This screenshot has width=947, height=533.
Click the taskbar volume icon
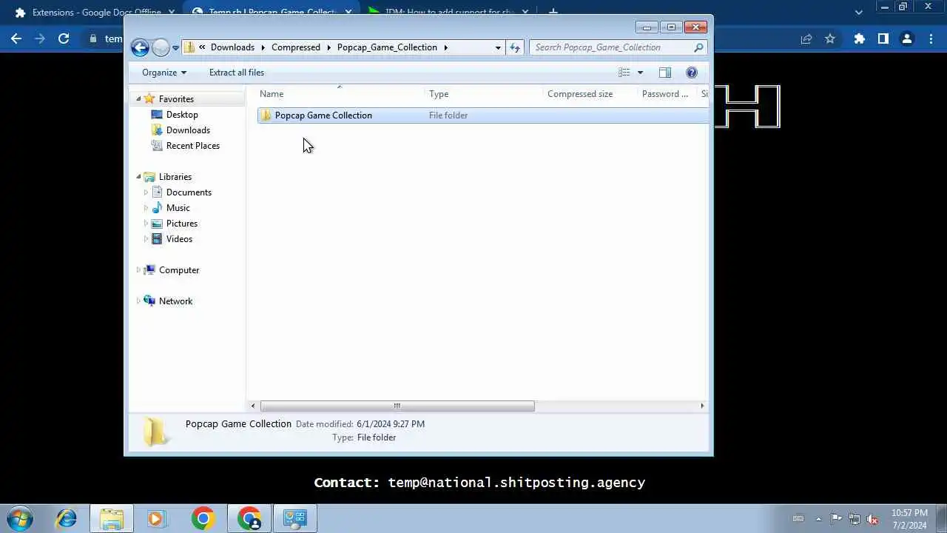[872, 519]
